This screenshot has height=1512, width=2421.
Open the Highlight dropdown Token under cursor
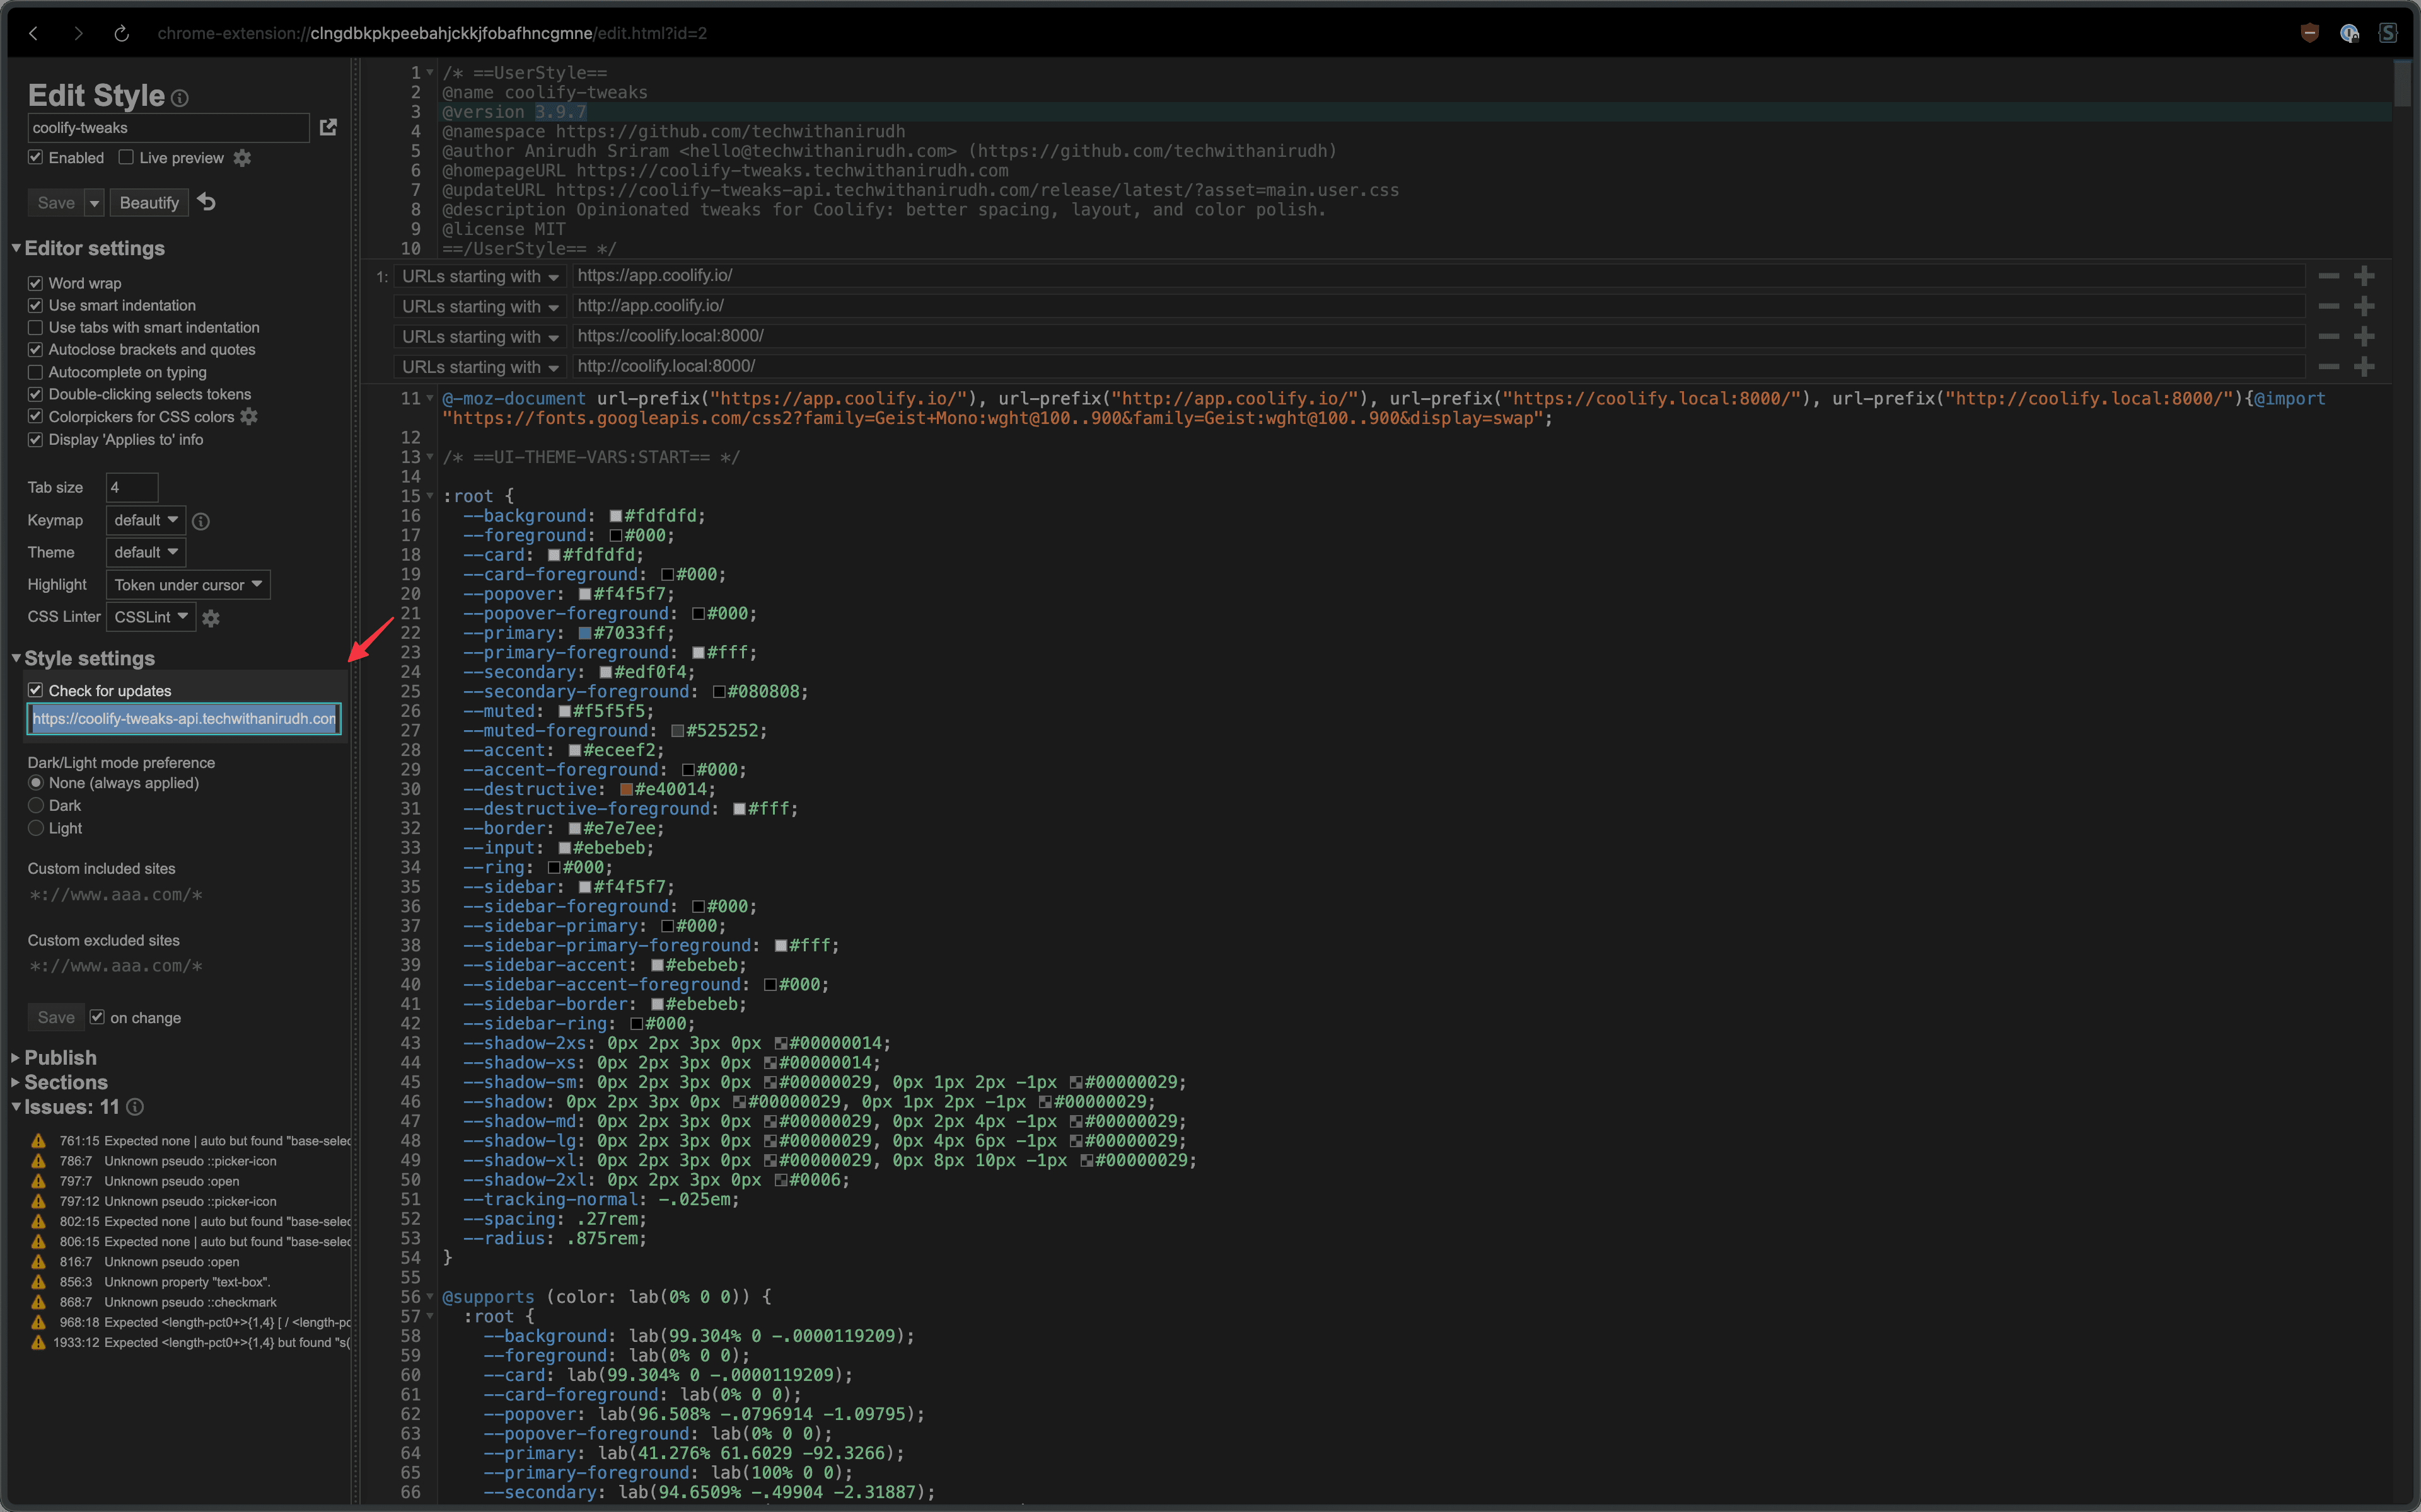click(x=187, y=585)
